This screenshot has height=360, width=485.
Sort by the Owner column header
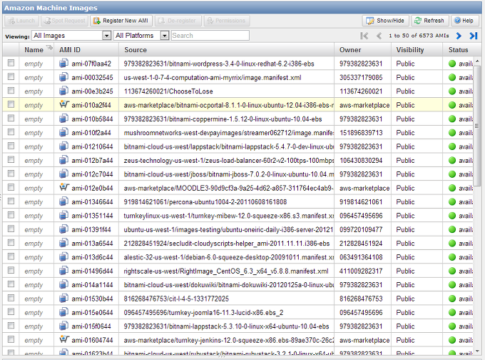(x=350, y=50)
